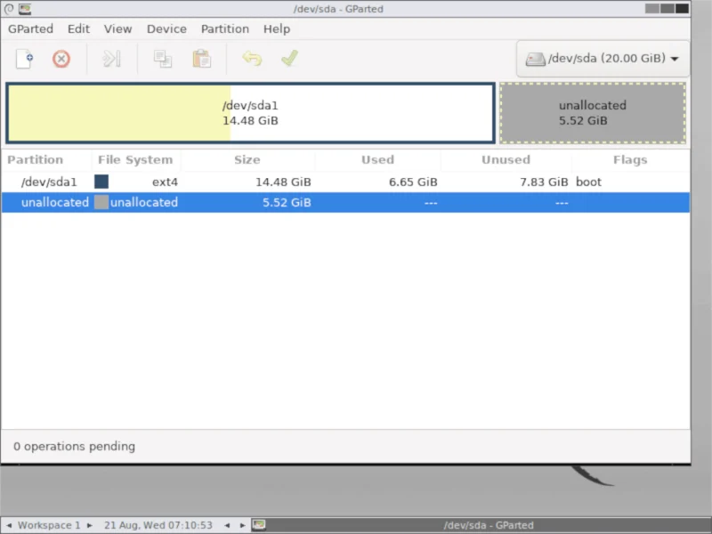Click the 14.48 GiB size cell

tap(283, 182)
